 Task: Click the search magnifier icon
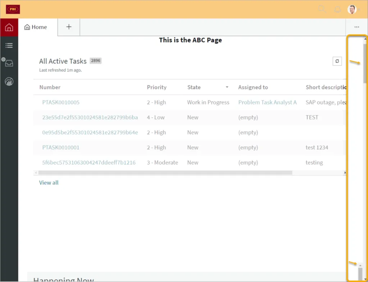[322, 9]
